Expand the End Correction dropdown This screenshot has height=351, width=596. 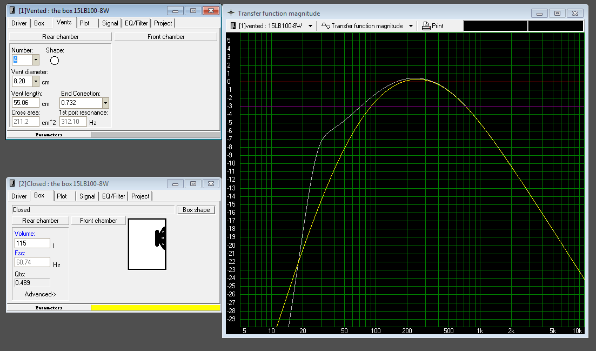click(105, 103)
